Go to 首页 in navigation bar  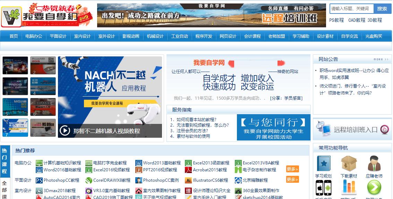coord(14,36)
